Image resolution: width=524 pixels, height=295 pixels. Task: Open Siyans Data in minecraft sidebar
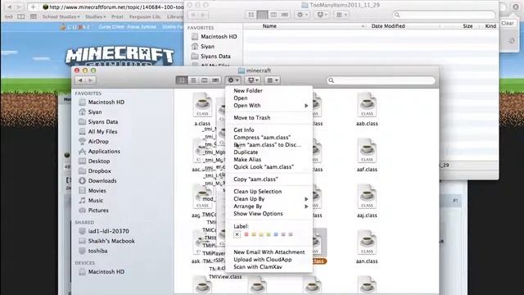[98, 122]
